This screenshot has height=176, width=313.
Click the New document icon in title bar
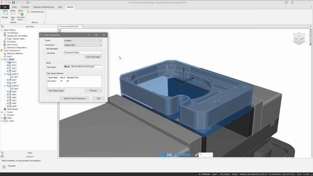6,2
